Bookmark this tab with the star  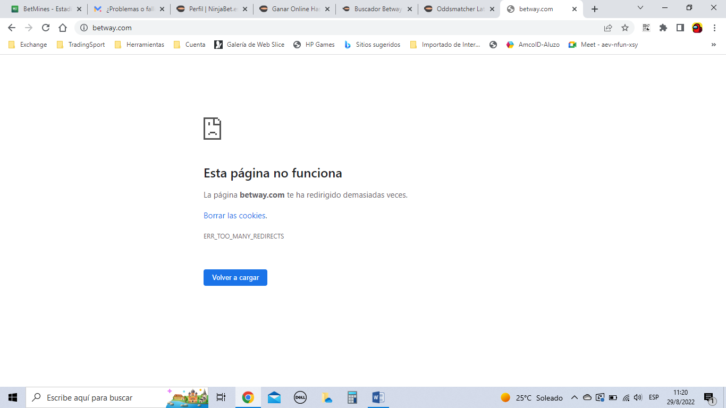(625, 28)
